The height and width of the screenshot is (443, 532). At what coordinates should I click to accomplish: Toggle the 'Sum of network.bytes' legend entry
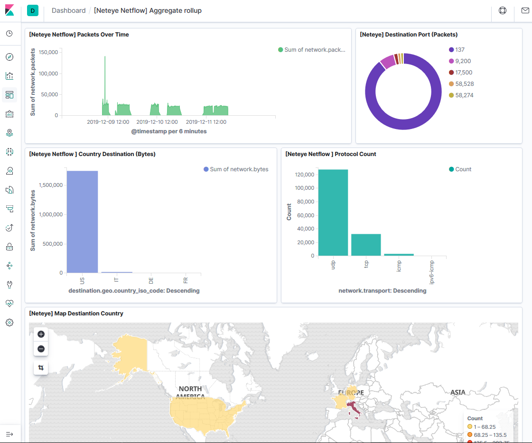(x=236, y=169)
